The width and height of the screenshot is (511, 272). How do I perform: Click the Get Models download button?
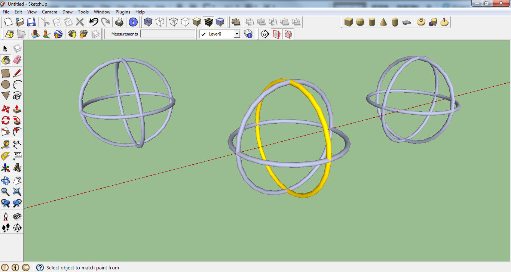coord(72,34)
